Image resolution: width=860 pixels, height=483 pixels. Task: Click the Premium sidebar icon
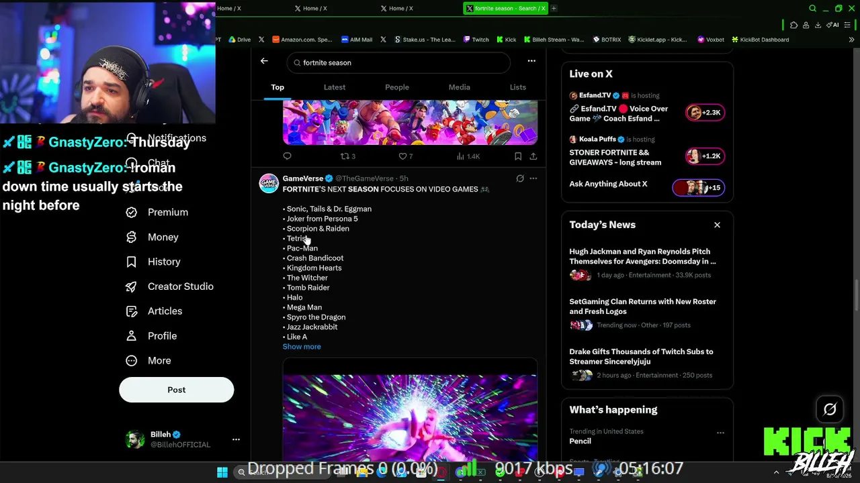point(132,212)
